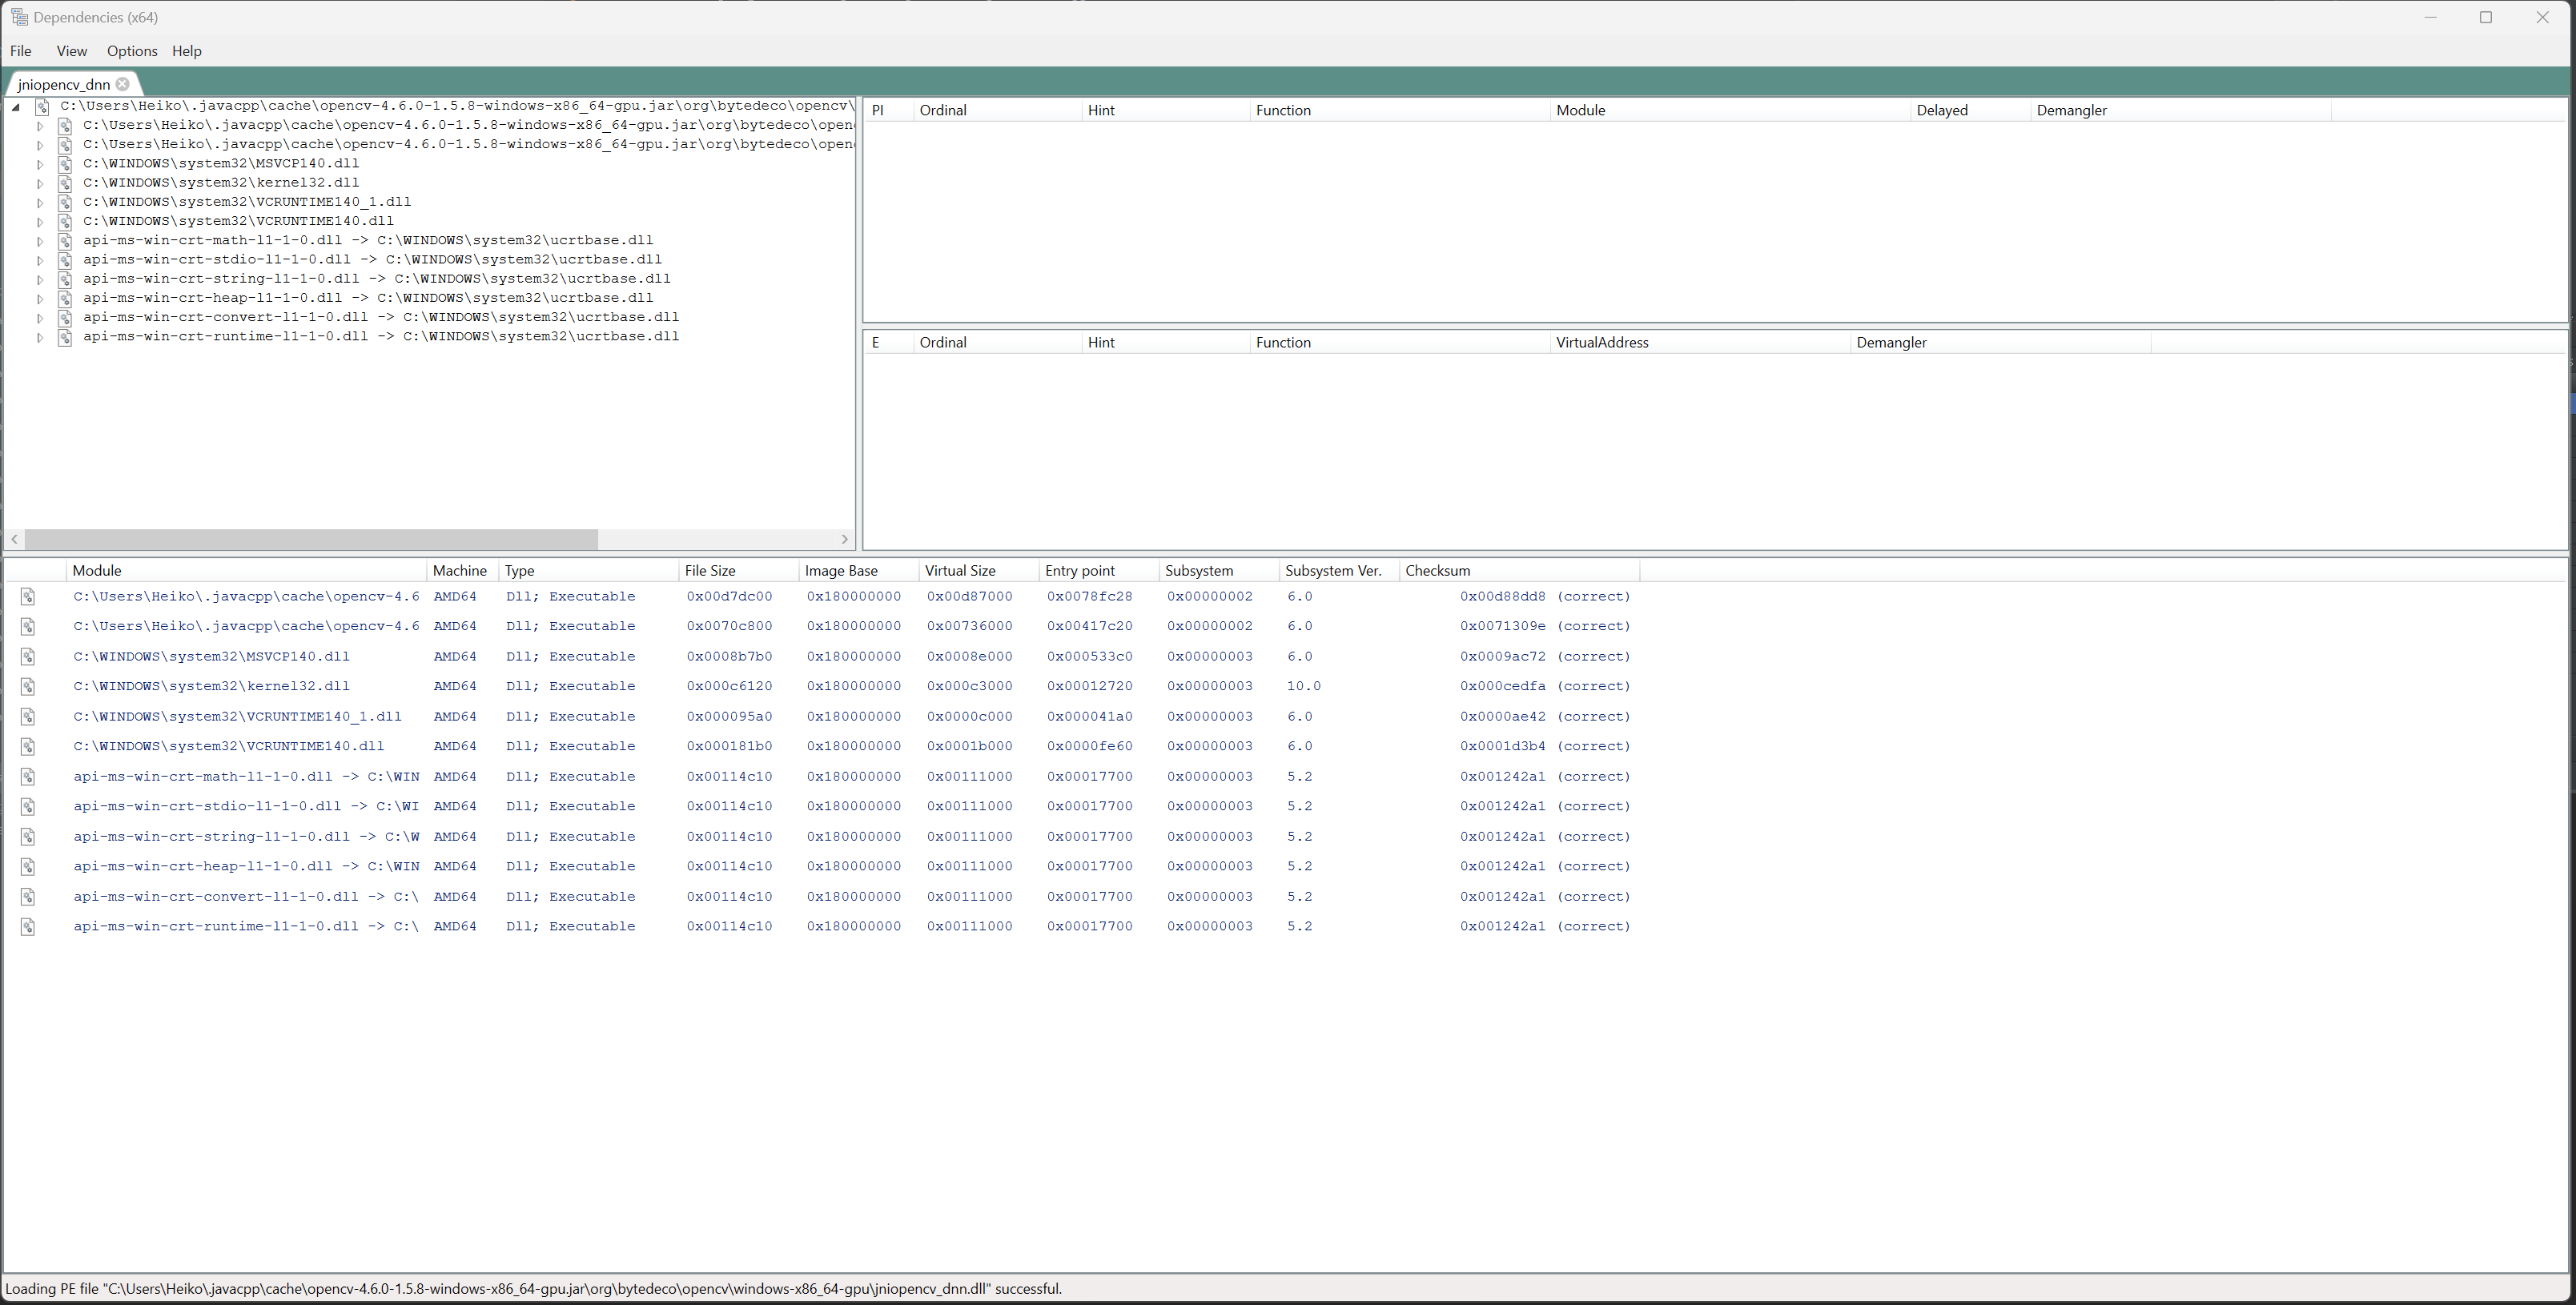Click the module icon on the VCRUNTIME140.dll bottom row

click(28, 746)
